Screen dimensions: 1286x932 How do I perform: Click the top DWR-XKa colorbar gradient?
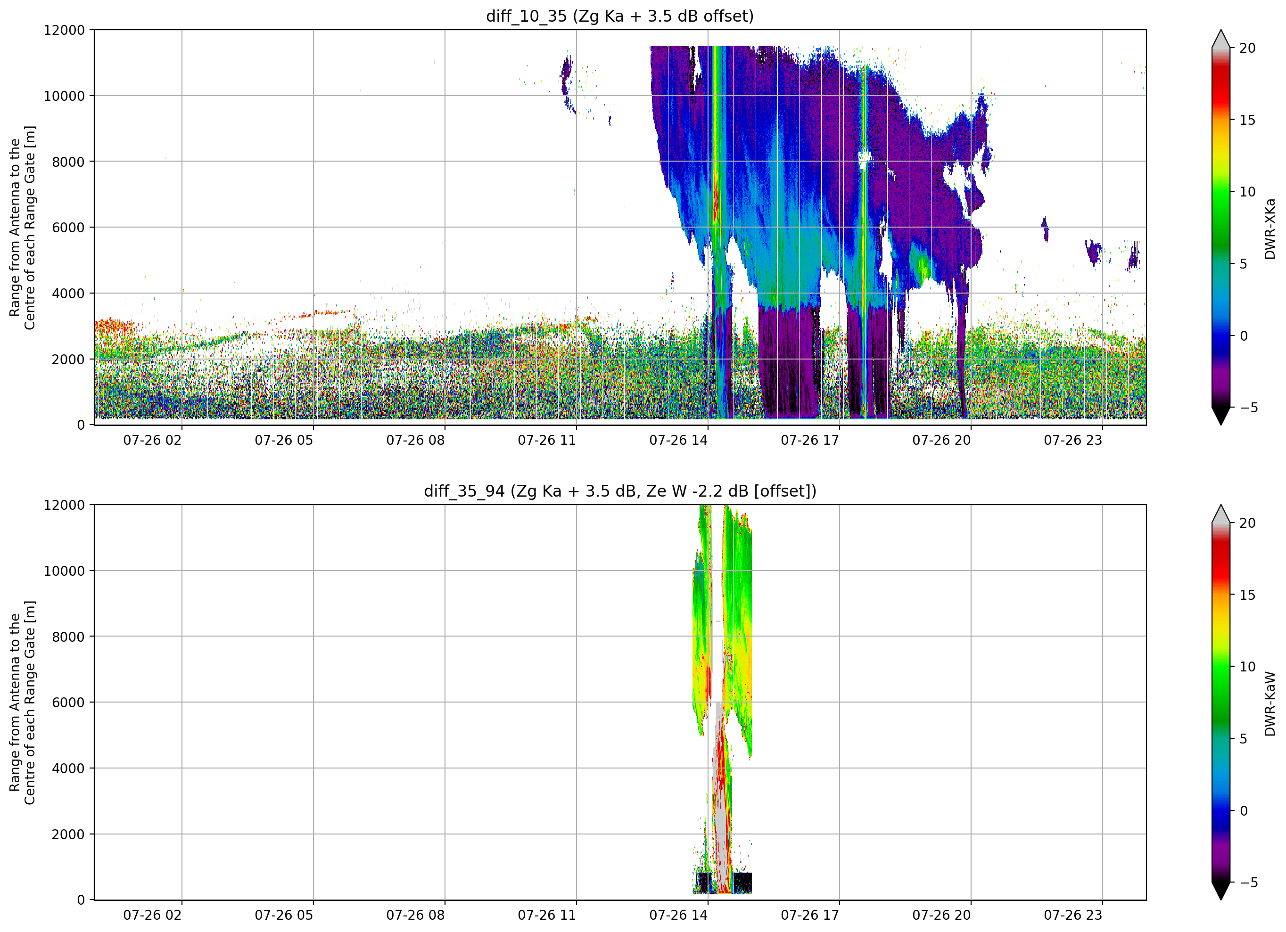pyautogui.click(x=1221, y=227)
